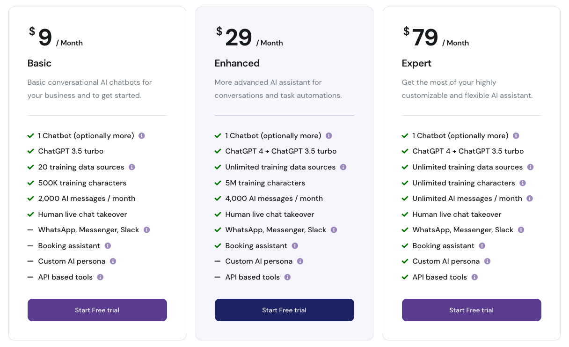The width and height of the screenshot is (569, 347).
Task: Click info icon next to Expert API based tools
Action: 474,277
